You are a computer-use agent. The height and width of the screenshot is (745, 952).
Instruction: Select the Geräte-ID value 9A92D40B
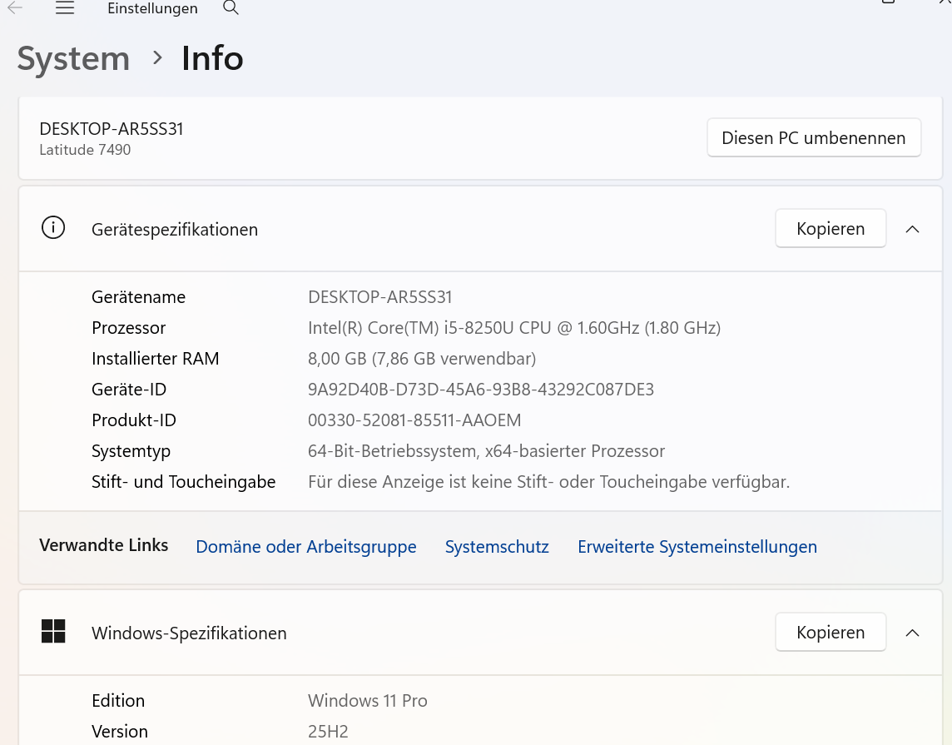pyautogui.click(x=481, y=390)
